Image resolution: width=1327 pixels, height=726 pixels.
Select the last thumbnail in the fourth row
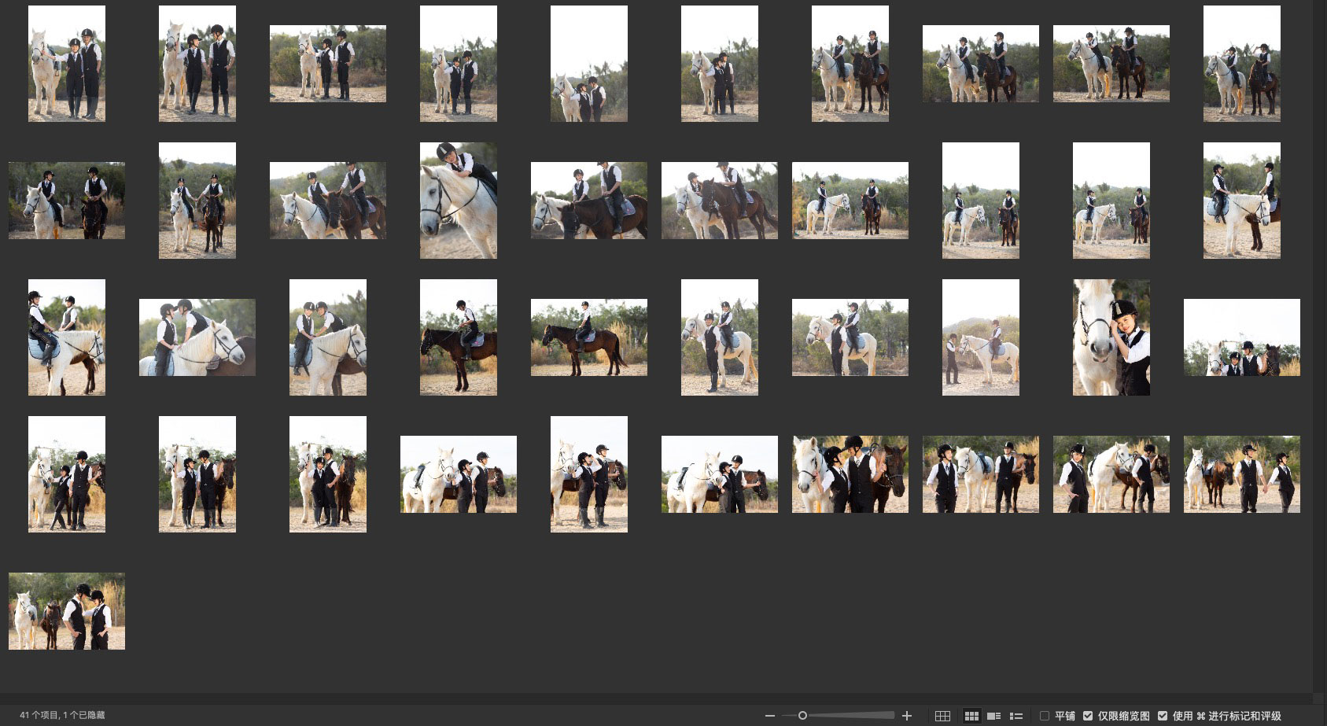[1241, 474]
